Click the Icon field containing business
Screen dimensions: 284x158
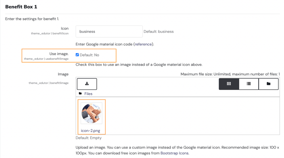pos(109,32)
